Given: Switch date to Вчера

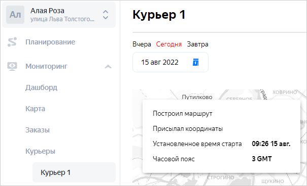Looking at the screenshot, I should (x=142, y=44).
